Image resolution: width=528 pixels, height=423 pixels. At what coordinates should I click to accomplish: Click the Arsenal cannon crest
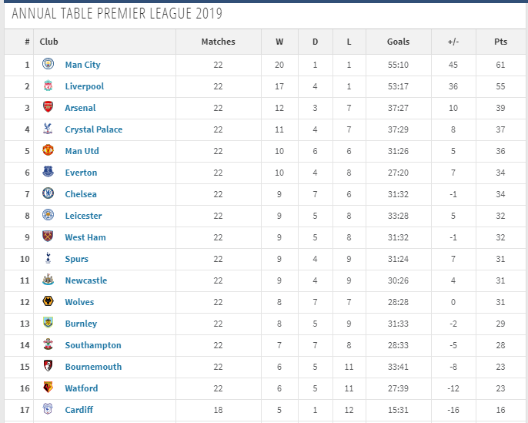48,107
